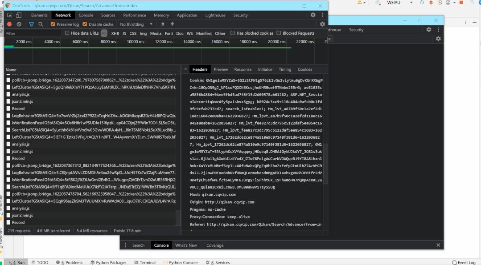Open front DevTools three-dot customize menu

322,15
